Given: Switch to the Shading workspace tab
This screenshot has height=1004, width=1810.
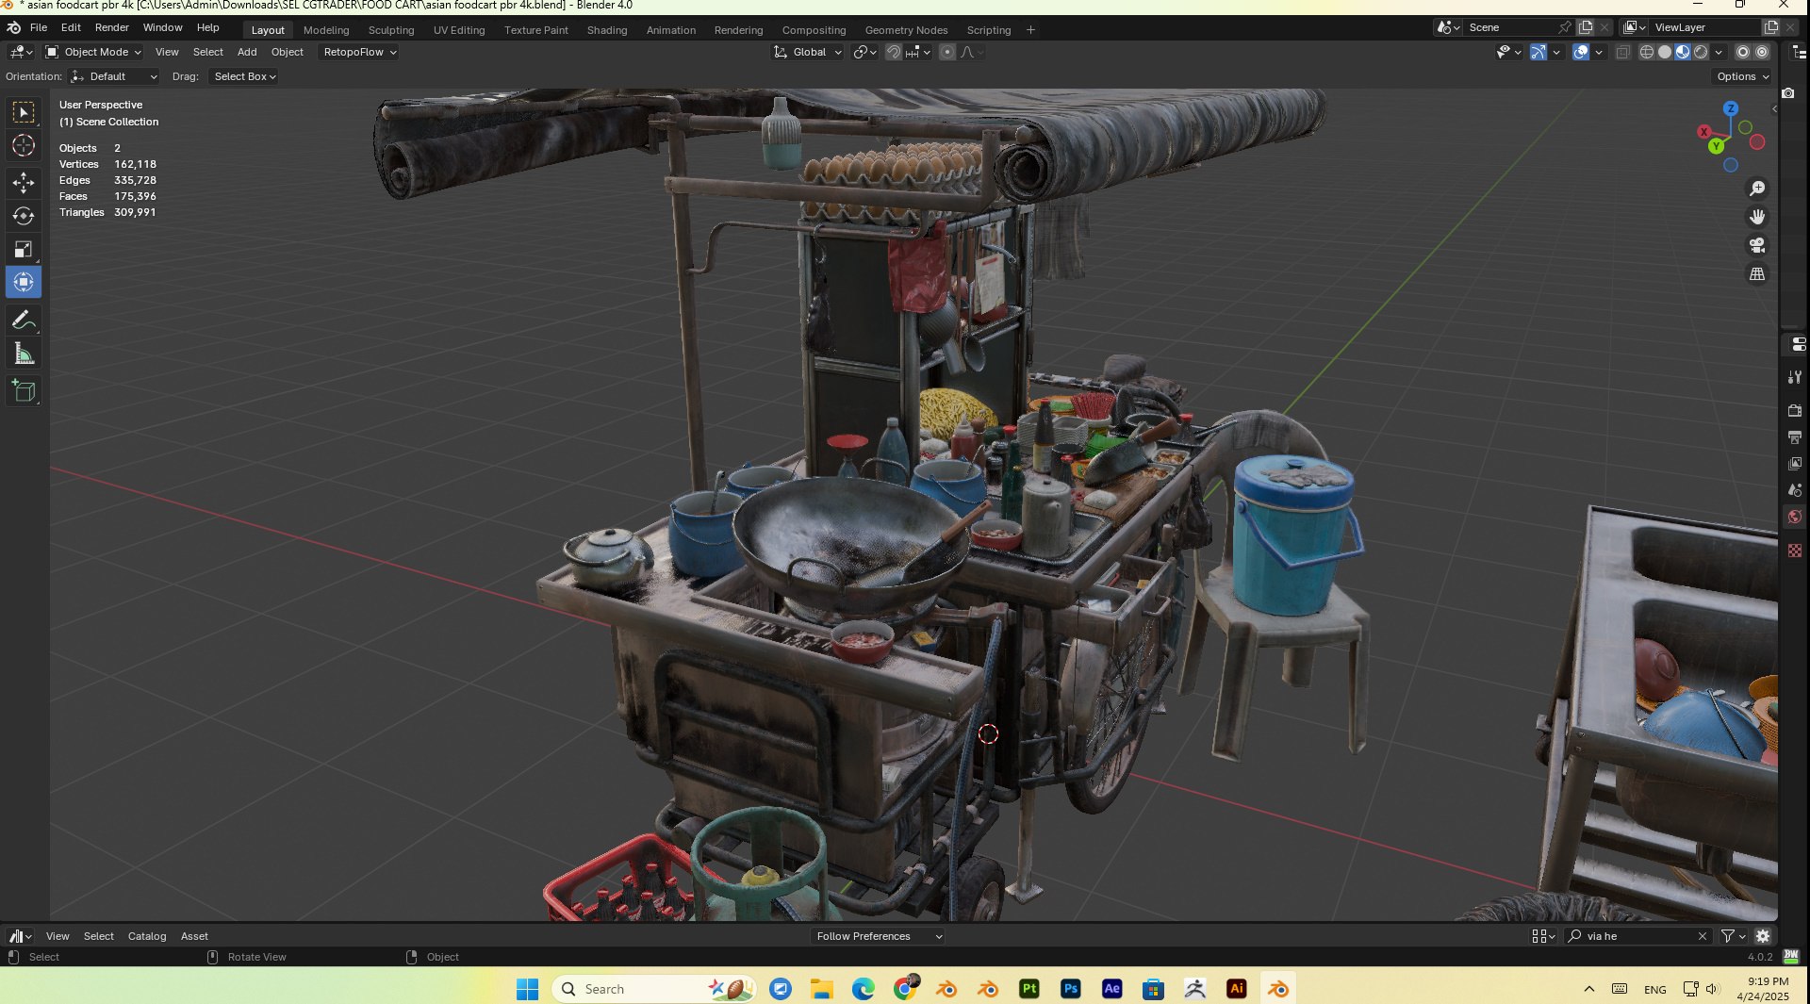Looking at the screenshot, I should (x=606, y=30).
